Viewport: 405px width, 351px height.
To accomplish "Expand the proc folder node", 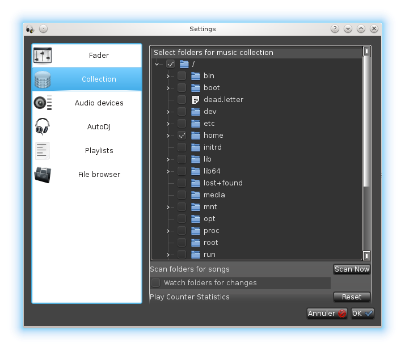I will (x=168, y=231).
